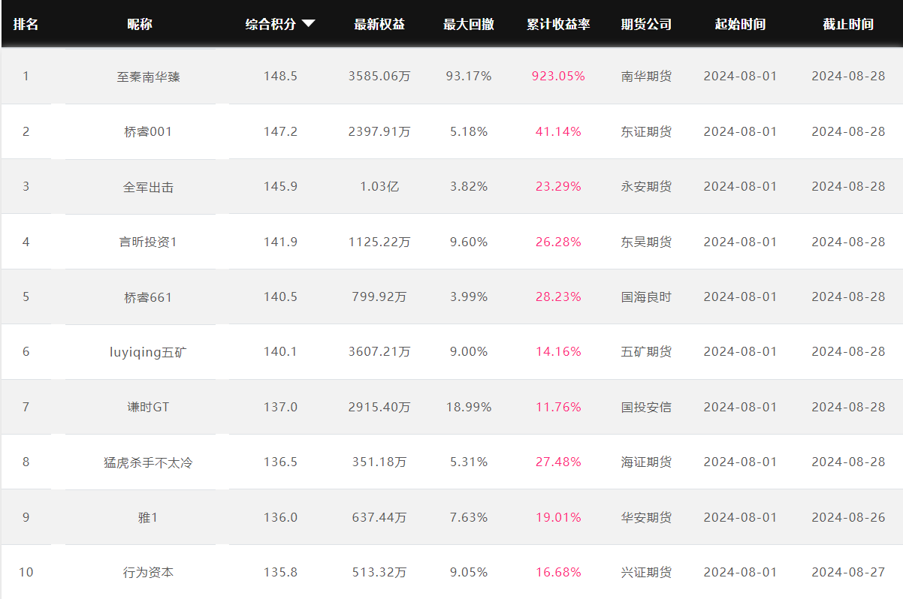Click equity value 1.03亿
The image size is (903, 599).
(x=379, y=186)
